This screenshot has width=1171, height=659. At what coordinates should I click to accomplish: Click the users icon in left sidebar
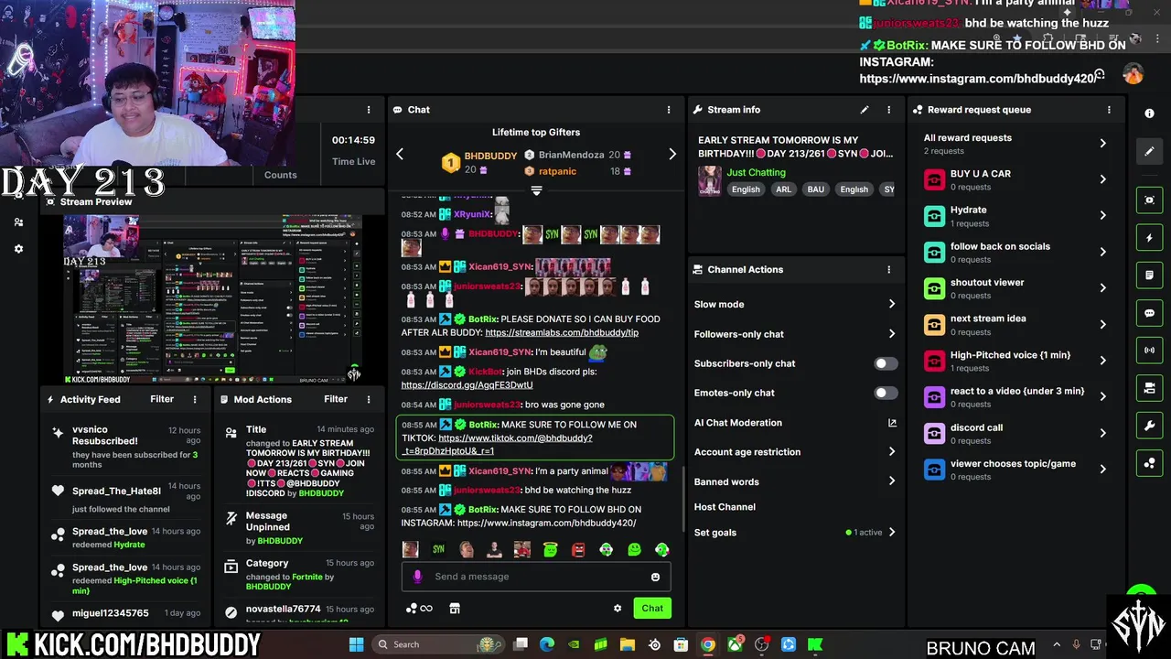click(18, 221)
